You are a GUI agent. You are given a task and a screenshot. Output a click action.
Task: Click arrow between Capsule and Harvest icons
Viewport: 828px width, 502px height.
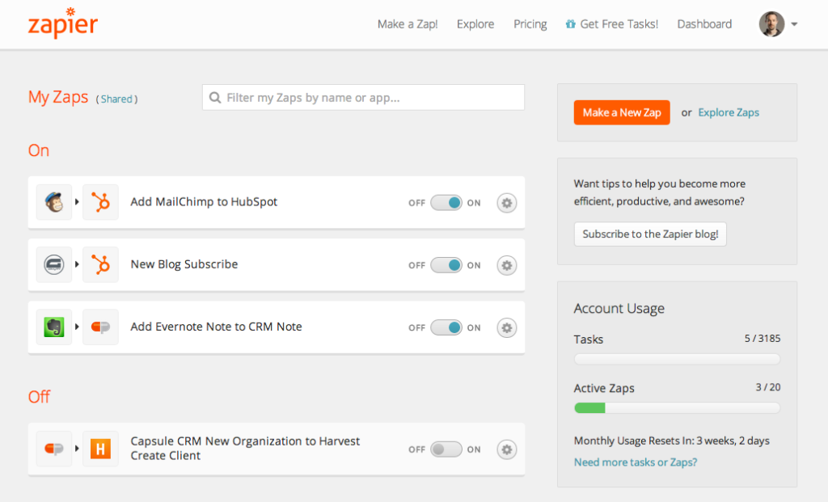[x=77, y=449]
